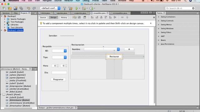Viewport: 200px width, 112px height.
Task: Select jspmin JSpinner in Navigator
Action: (x=17, y=78)
